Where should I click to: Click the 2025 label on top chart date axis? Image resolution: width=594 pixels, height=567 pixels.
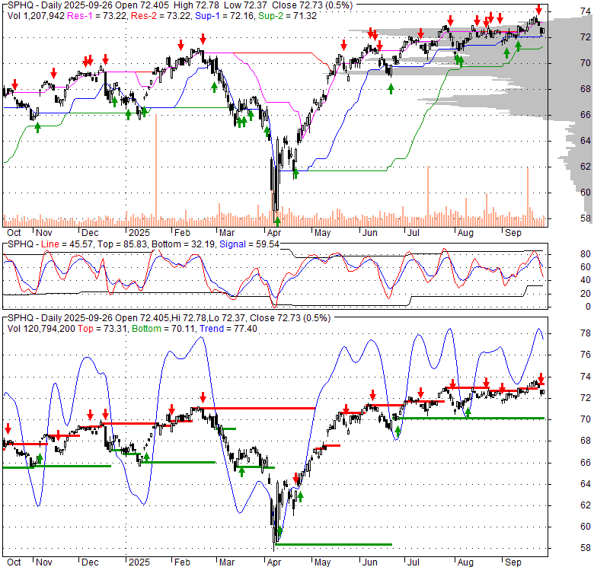pos(139,233)
